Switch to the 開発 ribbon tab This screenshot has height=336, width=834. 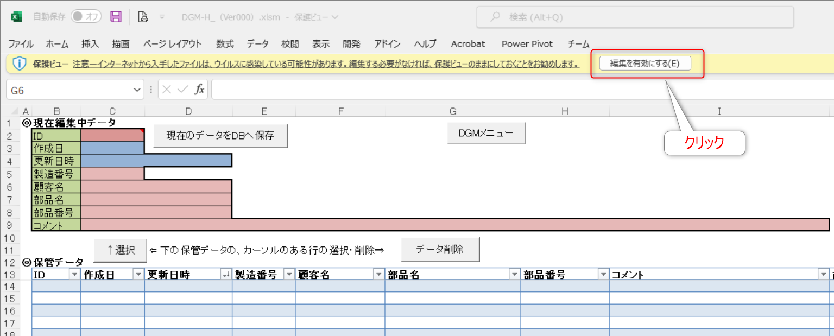[x=352, y=44]
